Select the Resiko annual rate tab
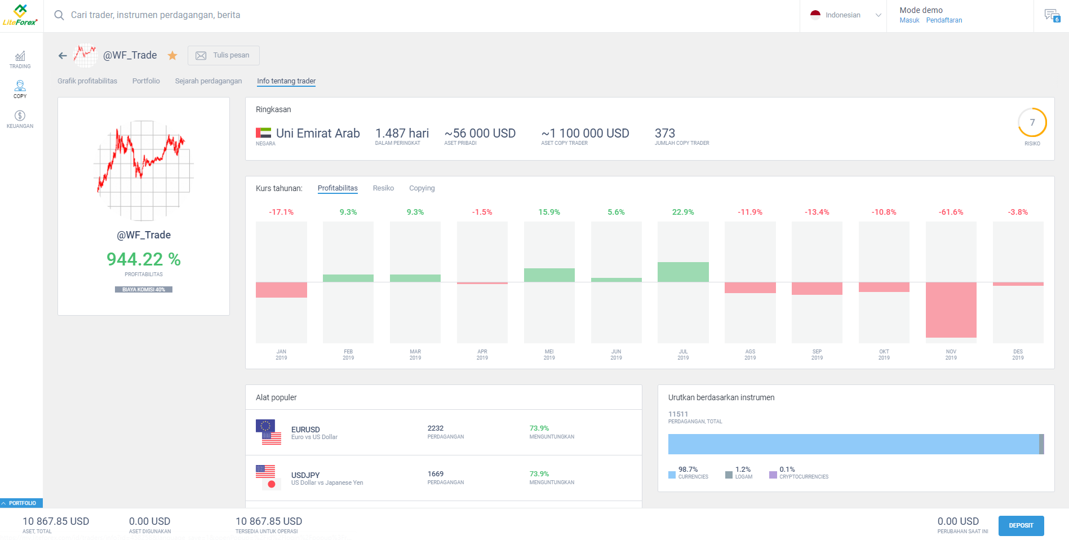The width and height of the screenshot is (1069, 540). tap(383, 188)
